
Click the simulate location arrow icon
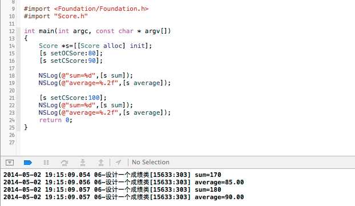[118, 162]
